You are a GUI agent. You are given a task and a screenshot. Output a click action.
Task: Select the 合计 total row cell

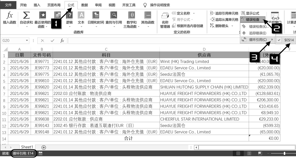click(128, 138)
